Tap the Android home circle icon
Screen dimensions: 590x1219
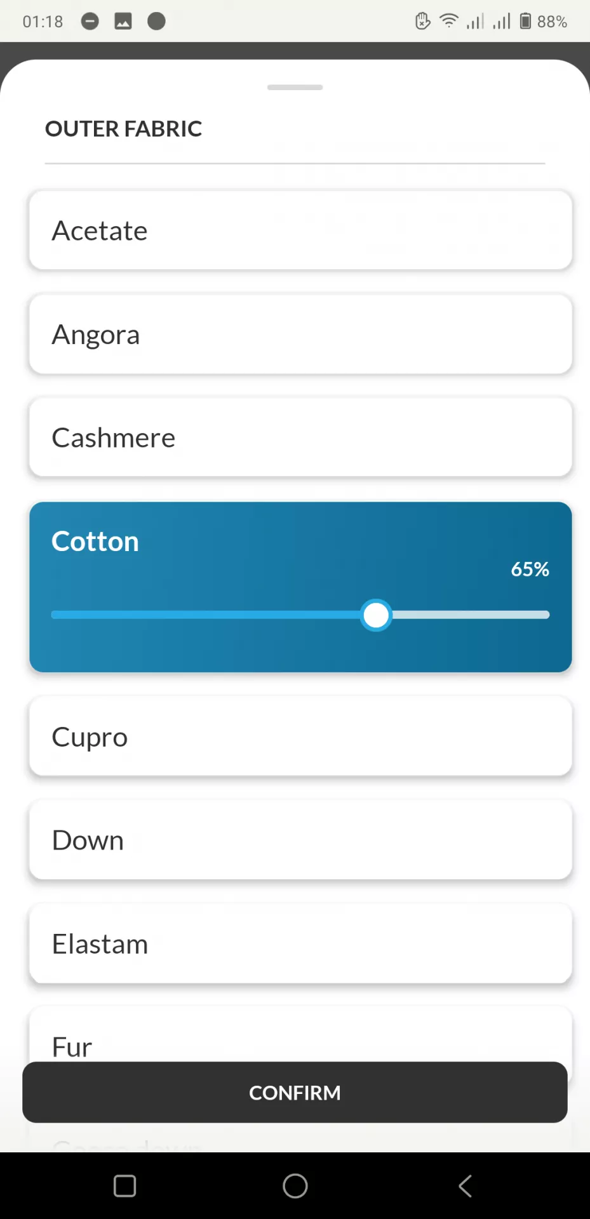point(295,1186)
